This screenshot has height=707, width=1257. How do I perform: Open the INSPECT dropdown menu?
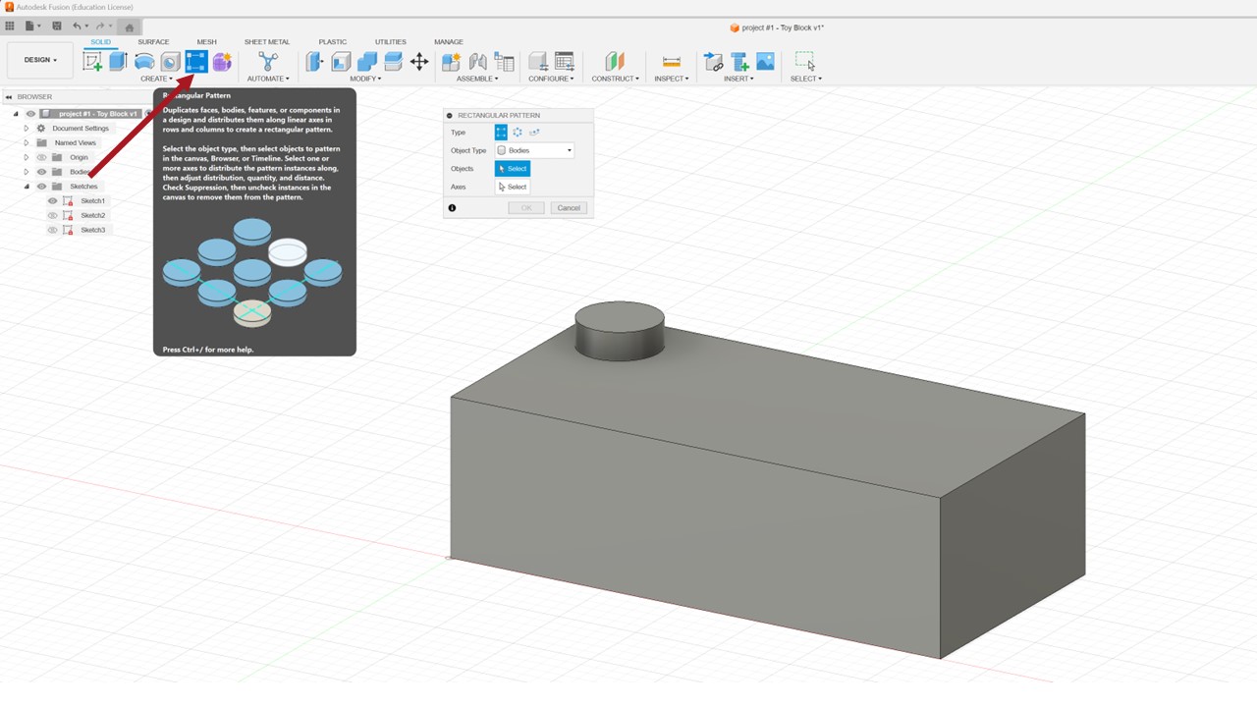[671, 79]
